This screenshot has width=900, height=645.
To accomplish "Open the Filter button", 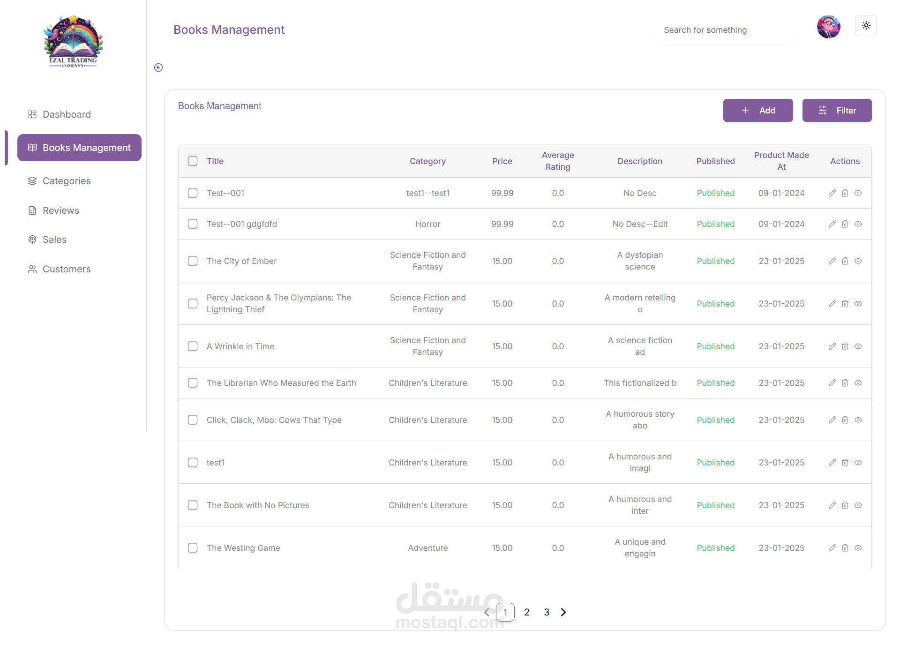I will [x=837, y=111].
